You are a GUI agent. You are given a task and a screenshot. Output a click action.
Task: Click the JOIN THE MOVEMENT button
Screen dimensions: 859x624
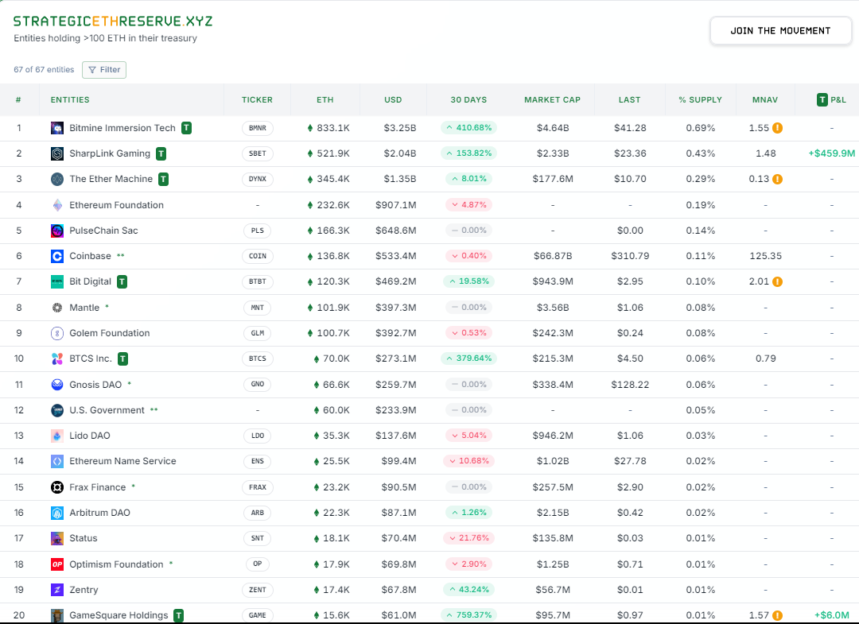[x=780, y=30]
